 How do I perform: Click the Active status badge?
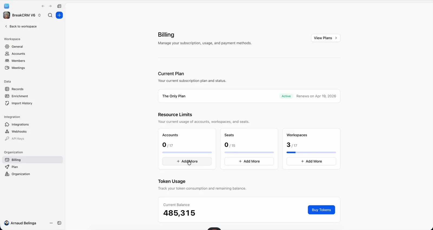click(x=286, y=96)
